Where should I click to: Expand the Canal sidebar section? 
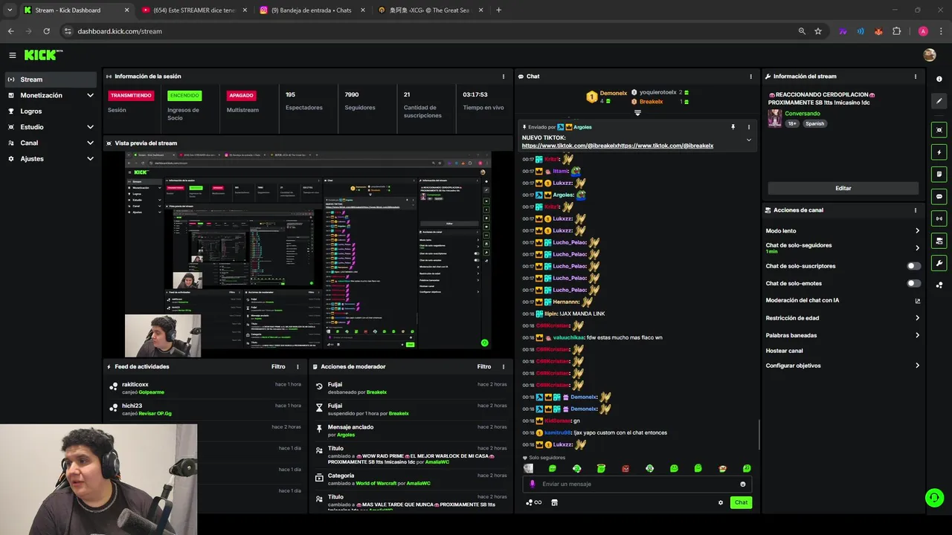(90, 143)
